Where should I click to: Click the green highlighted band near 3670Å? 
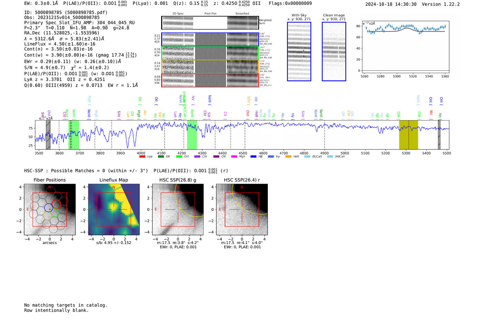coord(74,135)
